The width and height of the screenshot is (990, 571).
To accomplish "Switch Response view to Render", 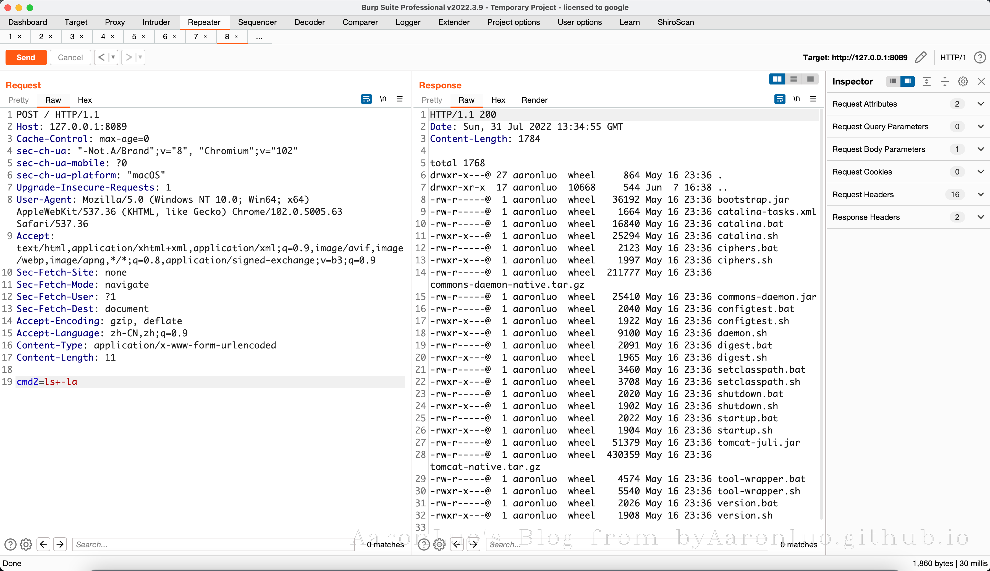I will [x=534, y=100].
